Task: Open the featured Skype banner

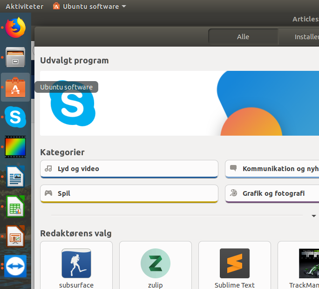Action: tap(179, 103)
